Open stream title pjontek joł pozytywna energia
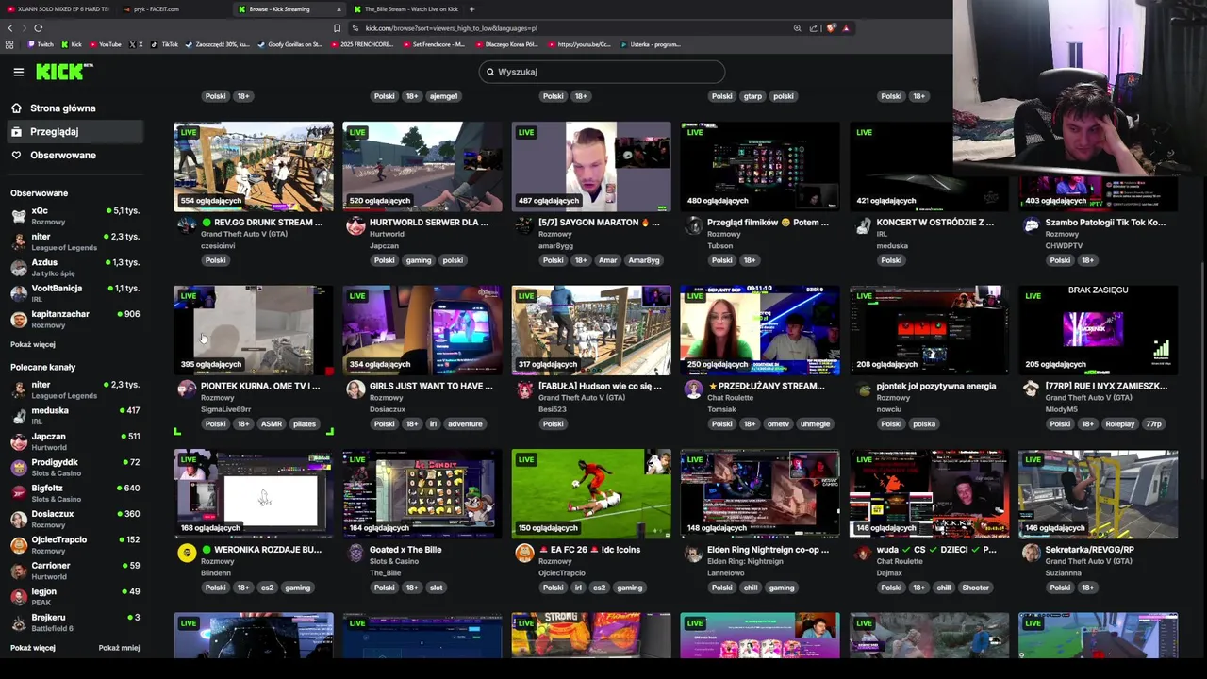1207x679 pixels. point(935,386)
